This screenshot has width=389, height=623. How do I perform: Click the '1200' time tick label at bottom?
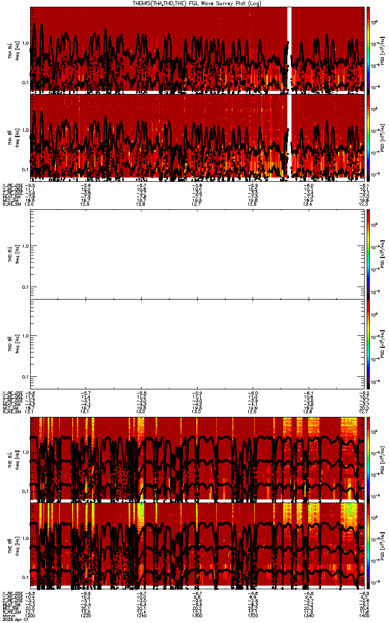(x=31, y=615)
